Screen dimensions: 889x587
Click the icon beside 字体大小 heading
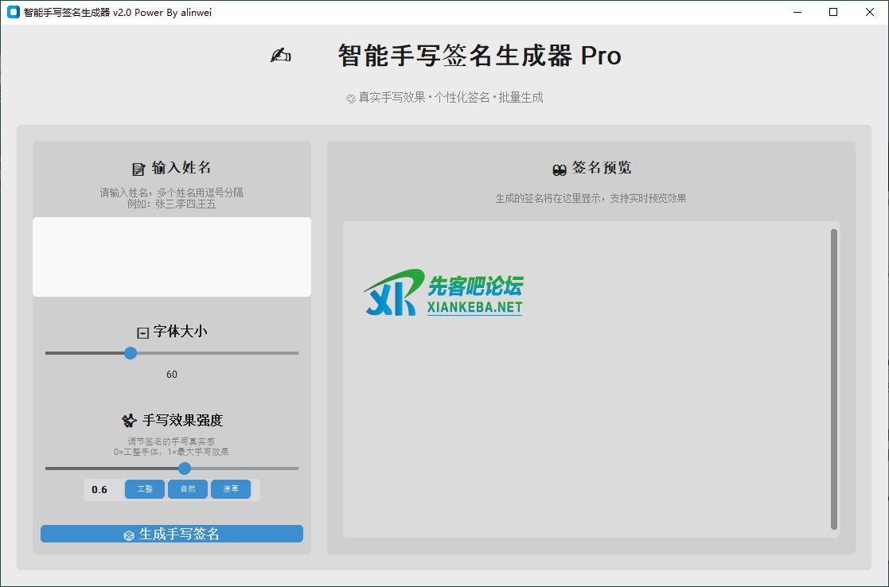point(142,332)
